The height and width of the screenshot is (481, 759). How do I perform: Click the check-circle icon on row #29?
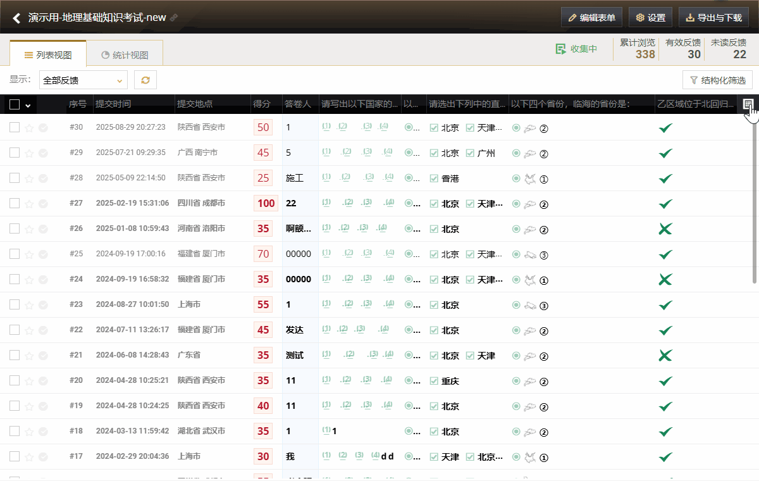pos(43,153)
